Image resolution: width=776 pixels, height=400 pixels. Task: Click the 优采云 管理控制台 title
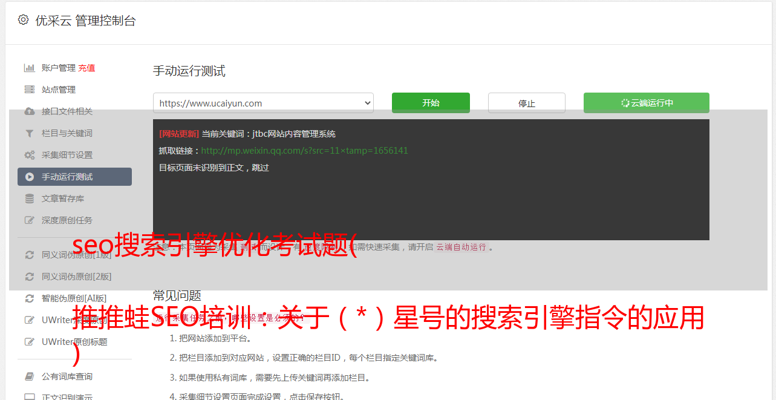pos(85,21)
